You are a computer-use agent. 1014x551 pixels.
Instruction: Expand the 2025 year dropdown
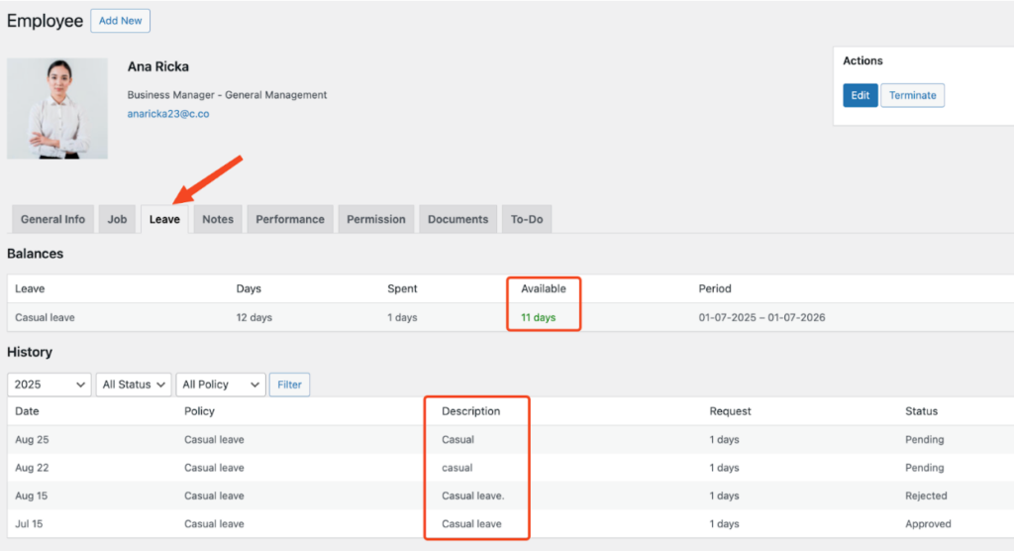(50, 385)
